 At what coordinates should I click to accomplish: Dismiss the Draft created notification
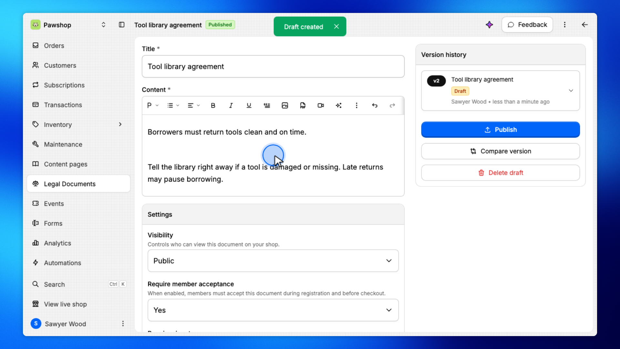click(x=336, y=26)
